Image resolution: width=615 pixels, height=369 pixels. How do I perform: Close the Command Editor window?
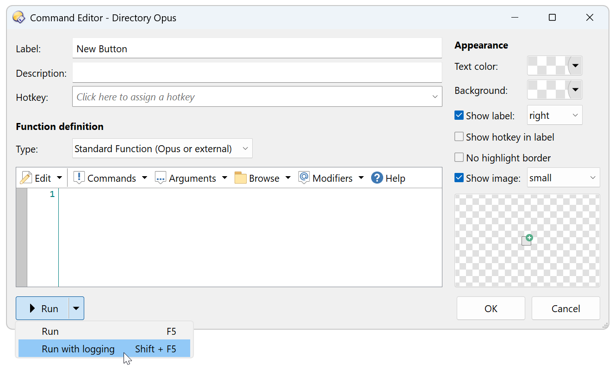tap(590, 18)
